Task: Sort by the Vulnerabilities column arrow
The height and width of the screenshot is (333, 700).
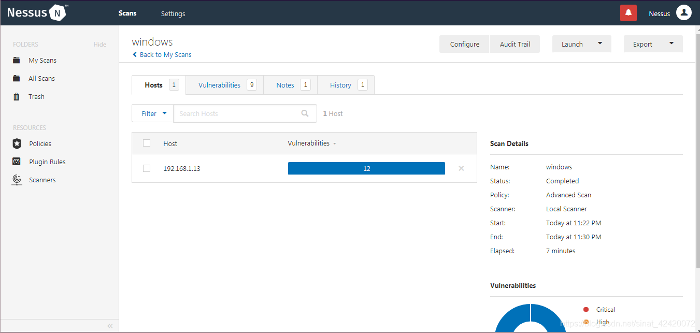Action: (335, 143)
